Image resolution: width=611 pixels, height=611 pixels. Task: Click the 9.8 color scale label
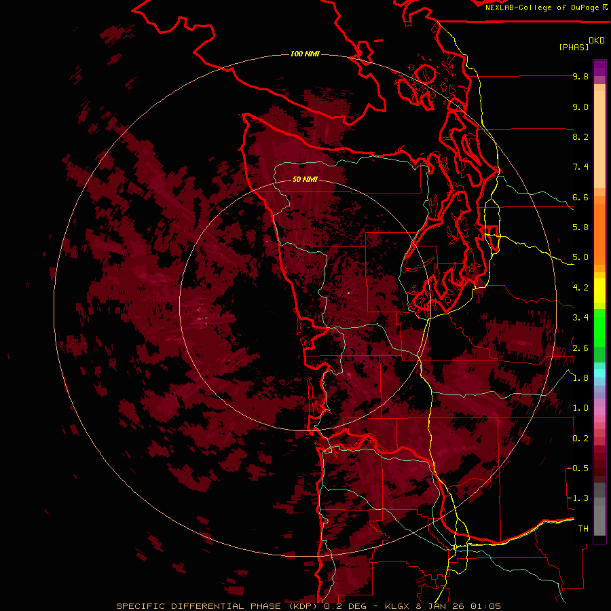point(580,77)
